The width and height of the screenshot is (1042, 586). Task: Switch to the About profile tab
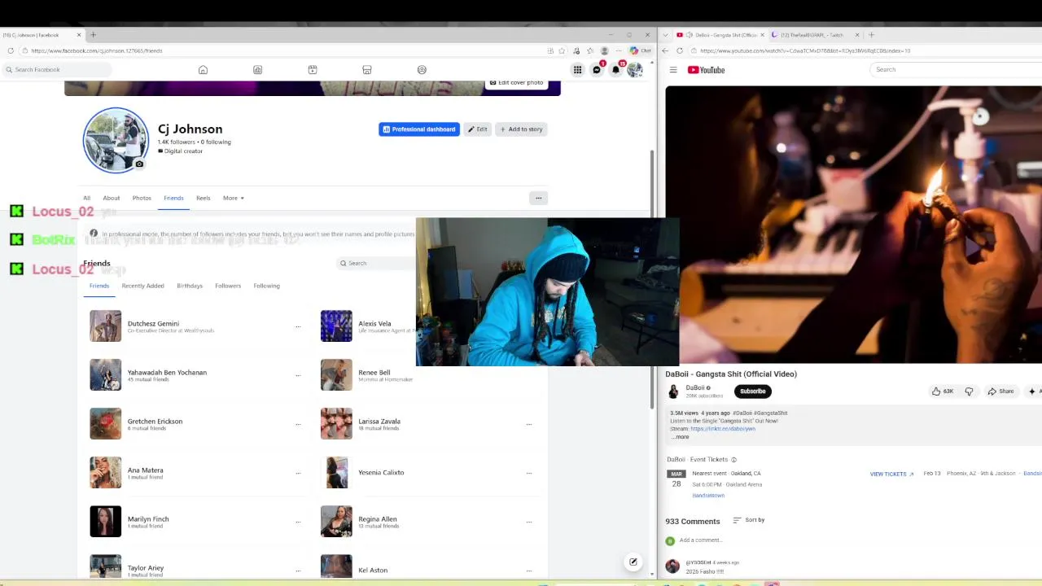112,198
